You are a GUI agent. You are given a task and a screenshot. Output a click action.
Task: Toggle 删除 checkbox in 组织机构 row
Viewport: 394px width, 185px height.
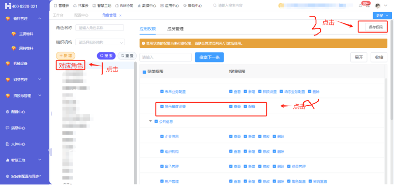(x=274, y=151)
